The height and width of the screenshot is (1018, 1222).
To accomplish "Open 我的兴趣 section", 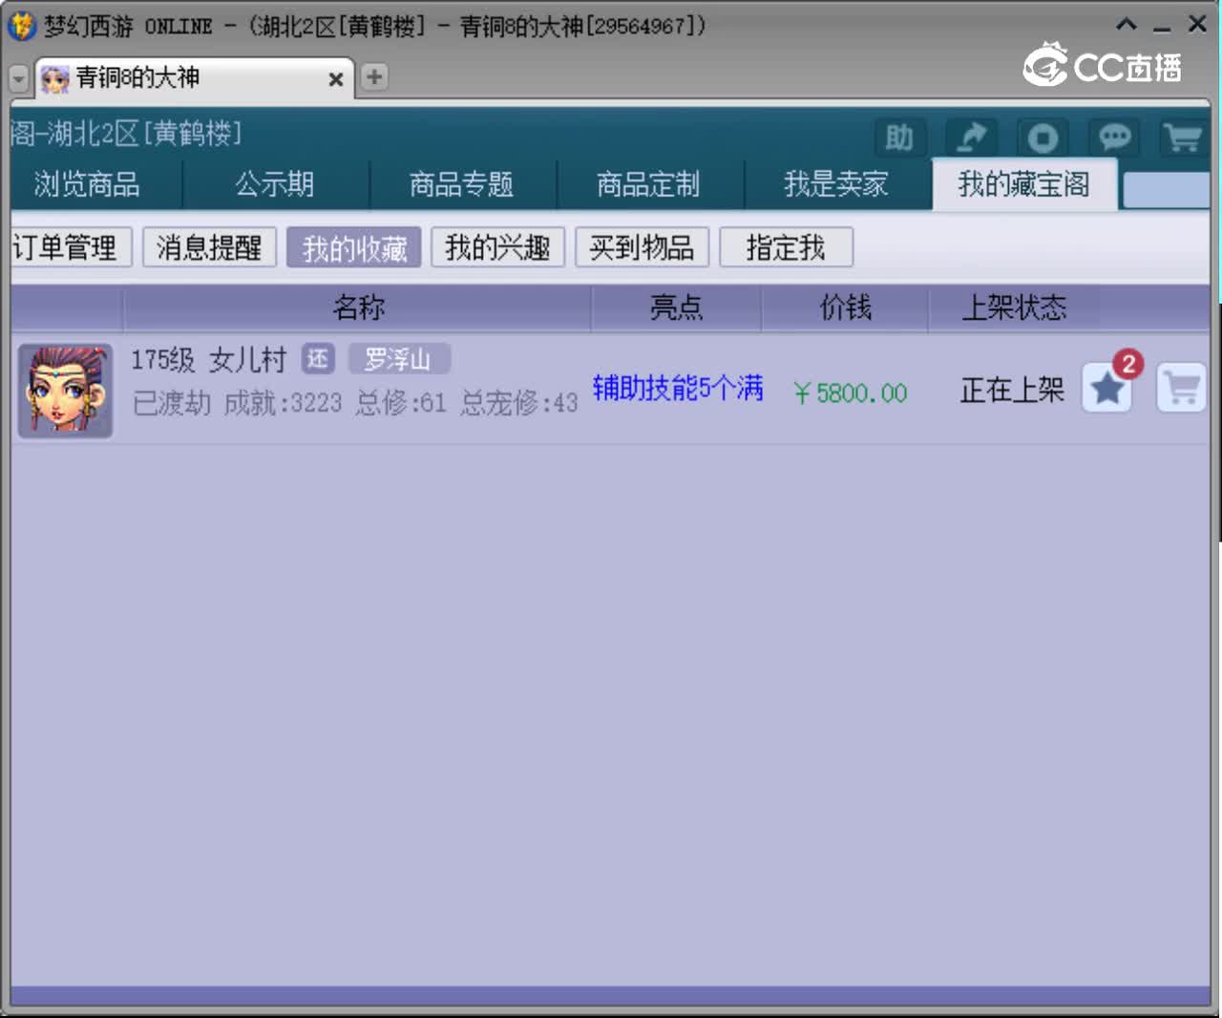I will tap(498, 248).
